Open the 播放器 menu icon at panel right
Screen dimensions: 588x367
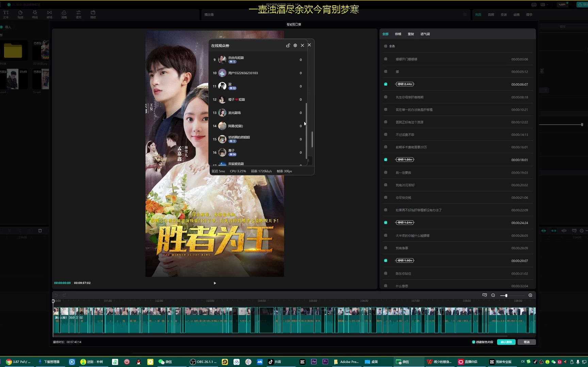click(x=464, y=14)
